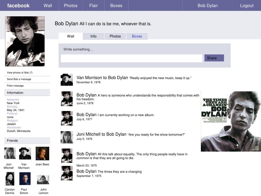Click 'The times they are a changing' post
Image resolution: width=261 pixels, height=196 pixels.
120,171
